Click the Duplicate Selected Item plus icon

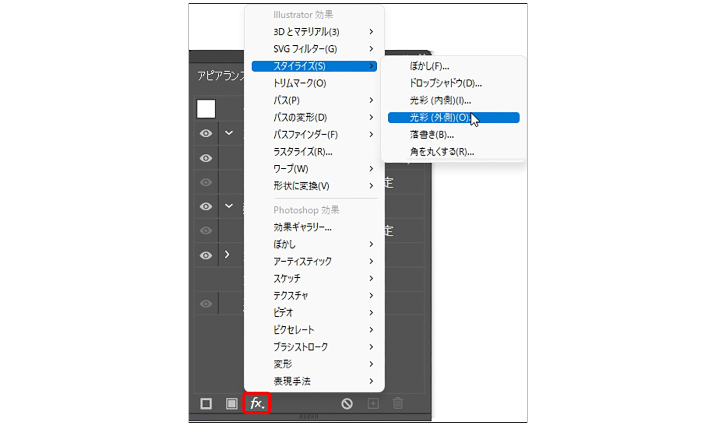click(x=373, y=404)
